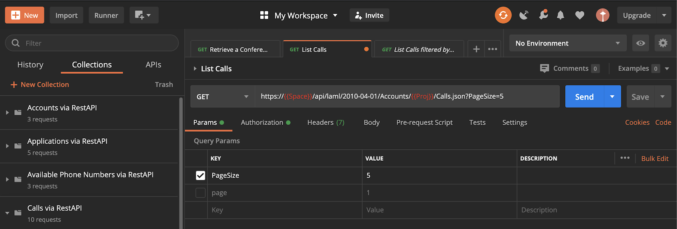Open the Upgrade dropdown arrow
Screen dimensions: 677x229
coord(664,15)
